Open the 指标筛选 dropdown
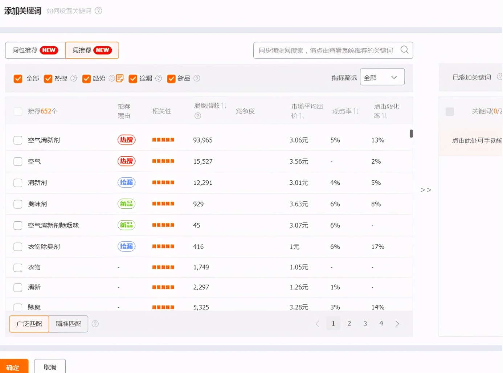Screen dimensions: 503x373 click(382, 77)
